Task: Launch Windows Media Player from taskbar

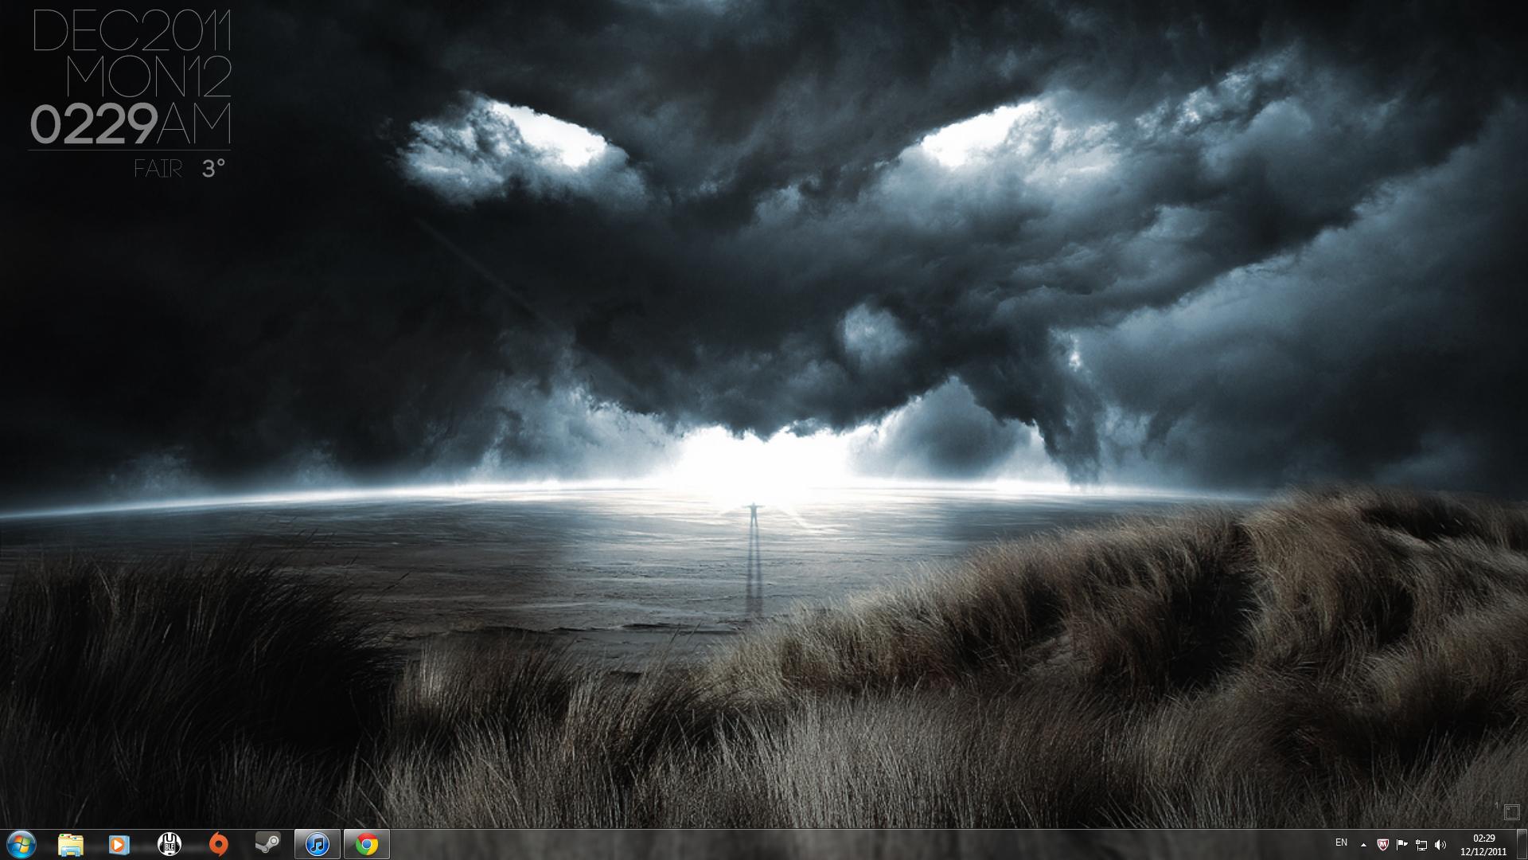Action: [x=119, y=844]
